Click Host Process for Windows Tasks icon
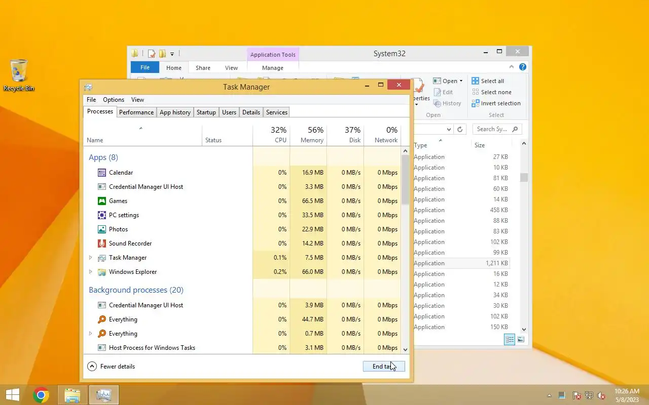Viewport: 649px width, 405px height. (102, 348)
